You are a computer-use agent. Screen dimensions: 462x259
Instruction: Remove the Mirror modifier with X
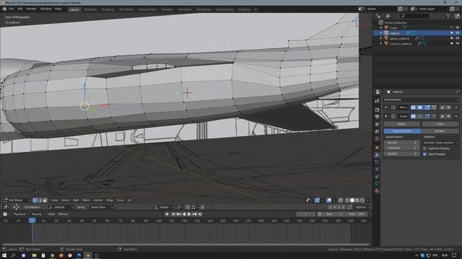point(456,107)
